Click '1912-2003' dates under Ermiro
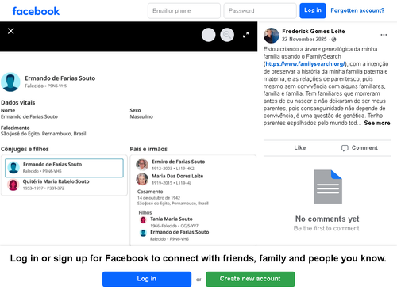397x297 pixels. click(162, 169)
